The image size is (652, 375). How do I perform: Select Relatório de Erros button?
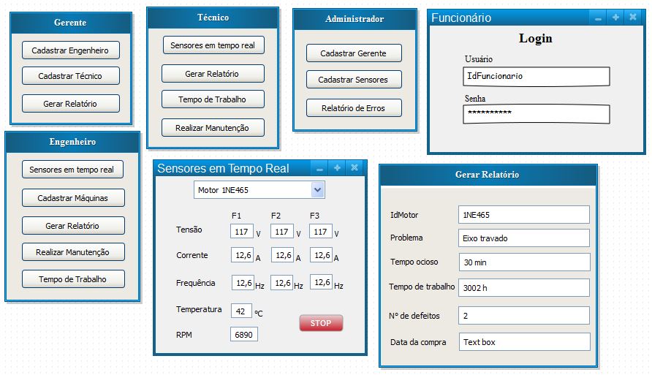tap(353, 108)
